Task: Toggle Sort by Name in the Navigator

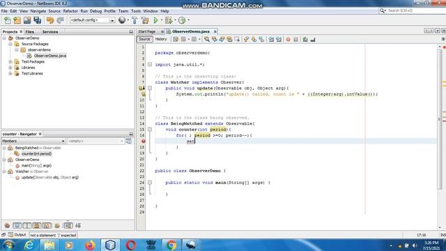Action: point(68,226)
